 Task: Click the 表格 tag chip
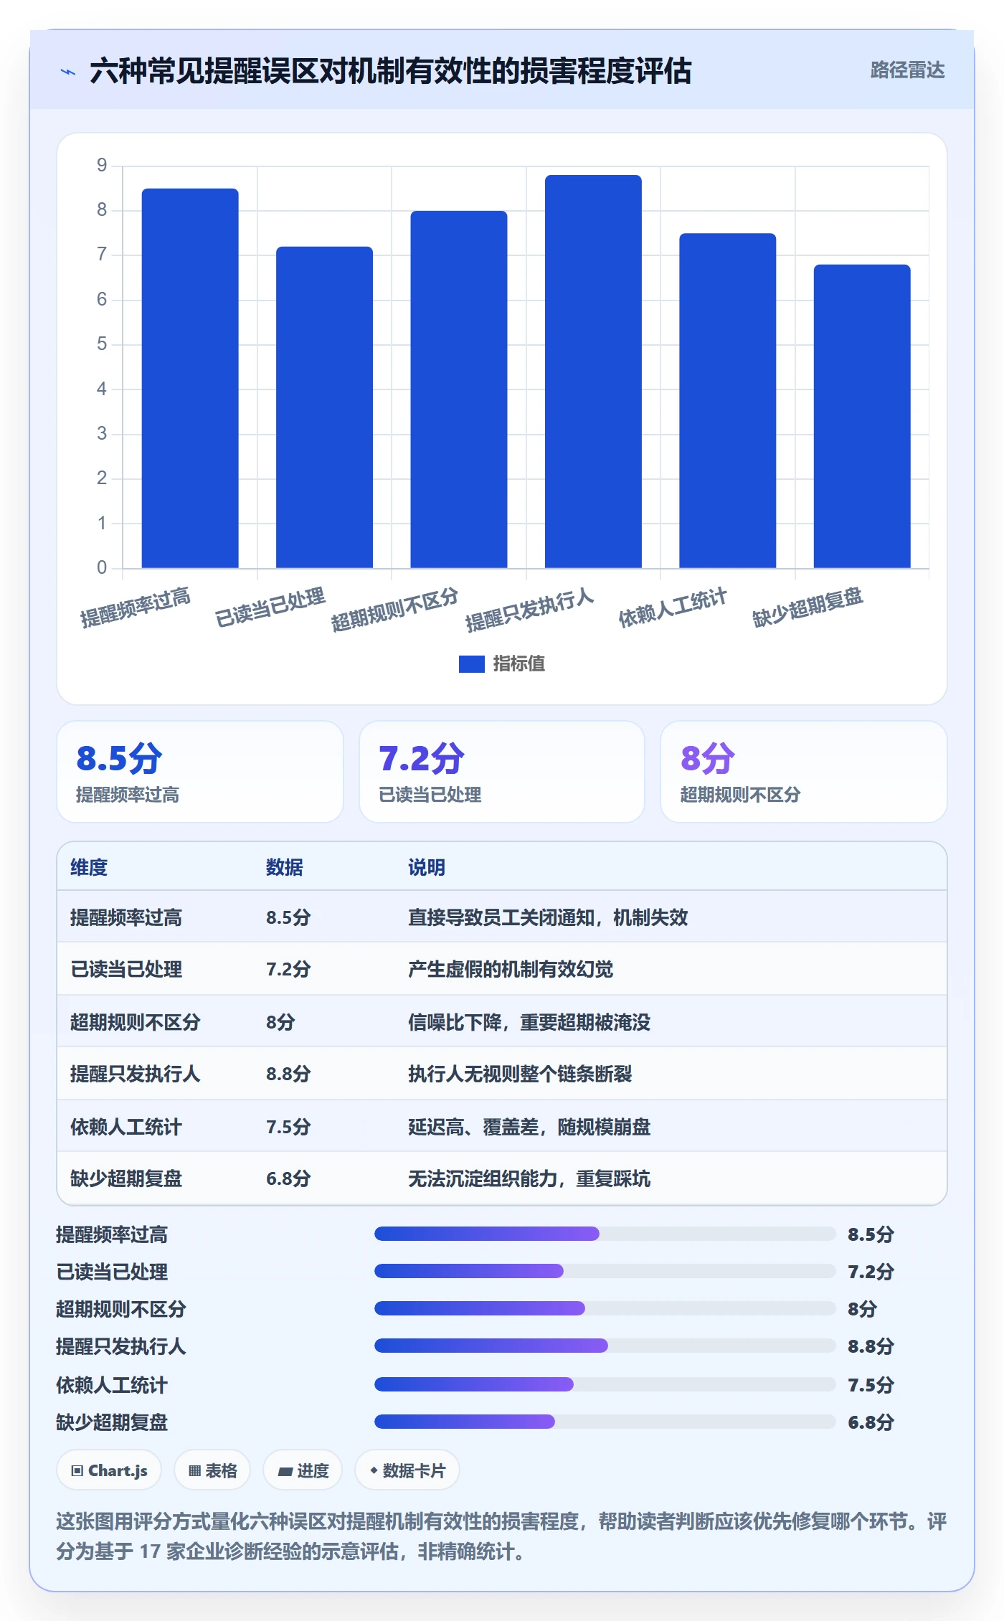212,1470
